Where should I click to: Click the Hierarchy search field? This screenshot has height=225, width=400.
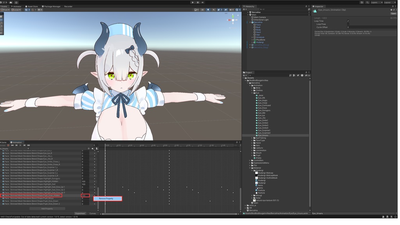tap(284, 9)
